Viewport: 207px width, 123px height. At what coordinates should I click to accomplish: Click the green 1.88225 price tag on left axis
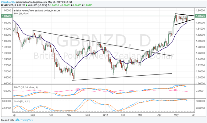click(x=7, y=16)
